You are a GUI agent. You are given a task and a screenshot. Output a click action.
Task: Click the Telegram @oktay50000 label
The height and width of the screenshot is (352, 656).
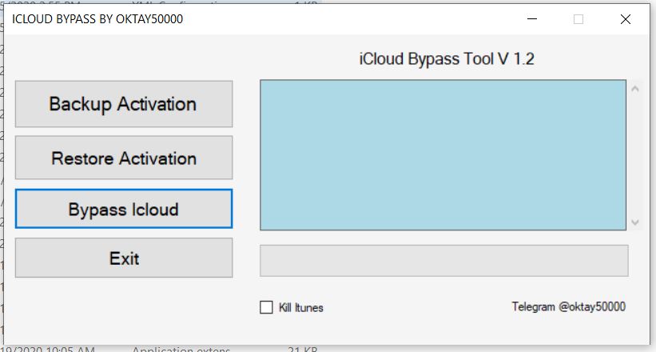click(x=569, y=306)
